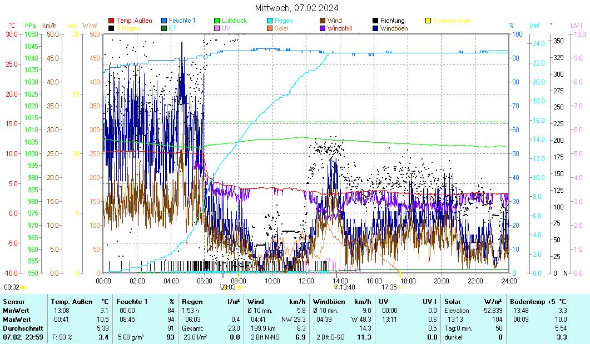Toggle the Richtung series legend label

[392, 21]
